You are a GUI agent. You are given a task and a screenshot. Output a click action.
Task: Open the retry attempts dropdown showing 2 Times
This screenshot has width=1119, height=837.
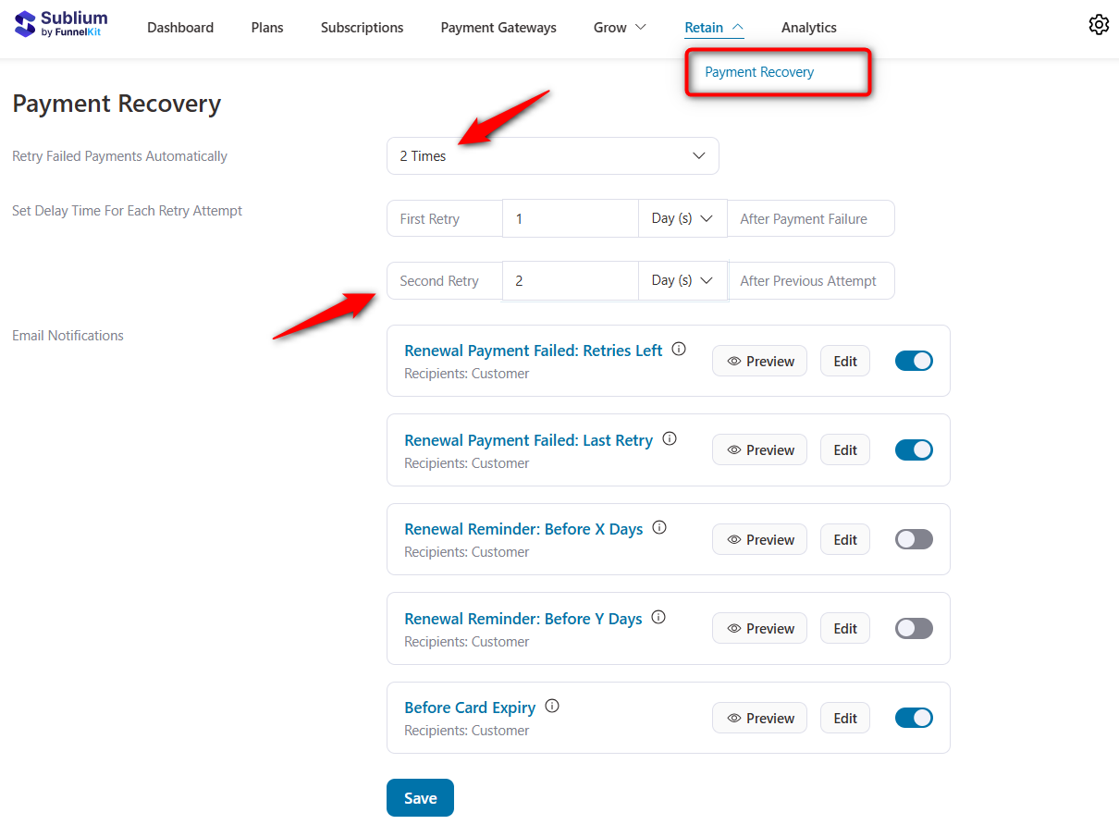552,155
